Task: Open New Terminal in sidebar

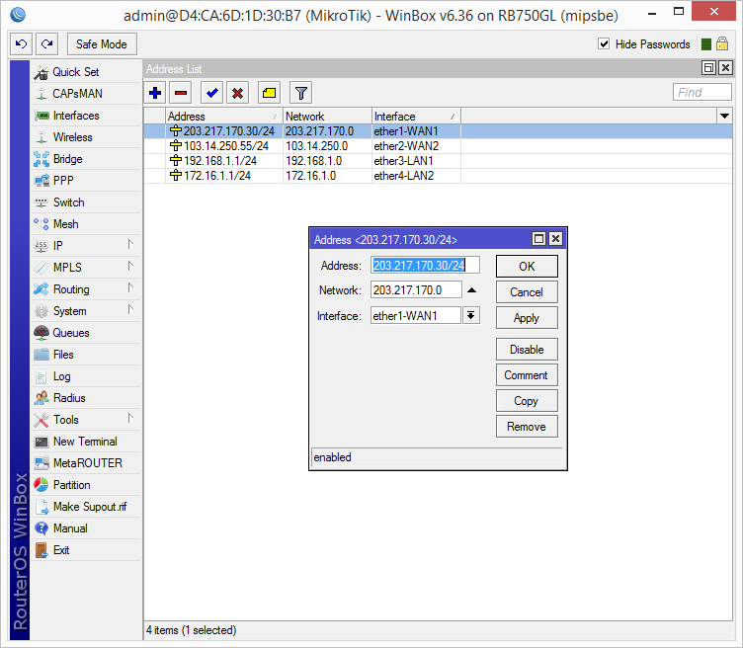Action: [x=87, y=442]
